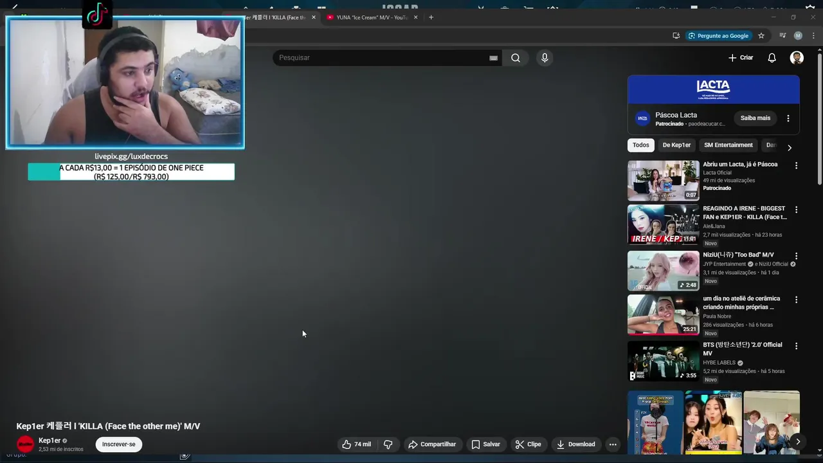Select the SM Entertainment filter chip
Screen dimensions: 823x463
pyautogui.click(x=728, y=145)
